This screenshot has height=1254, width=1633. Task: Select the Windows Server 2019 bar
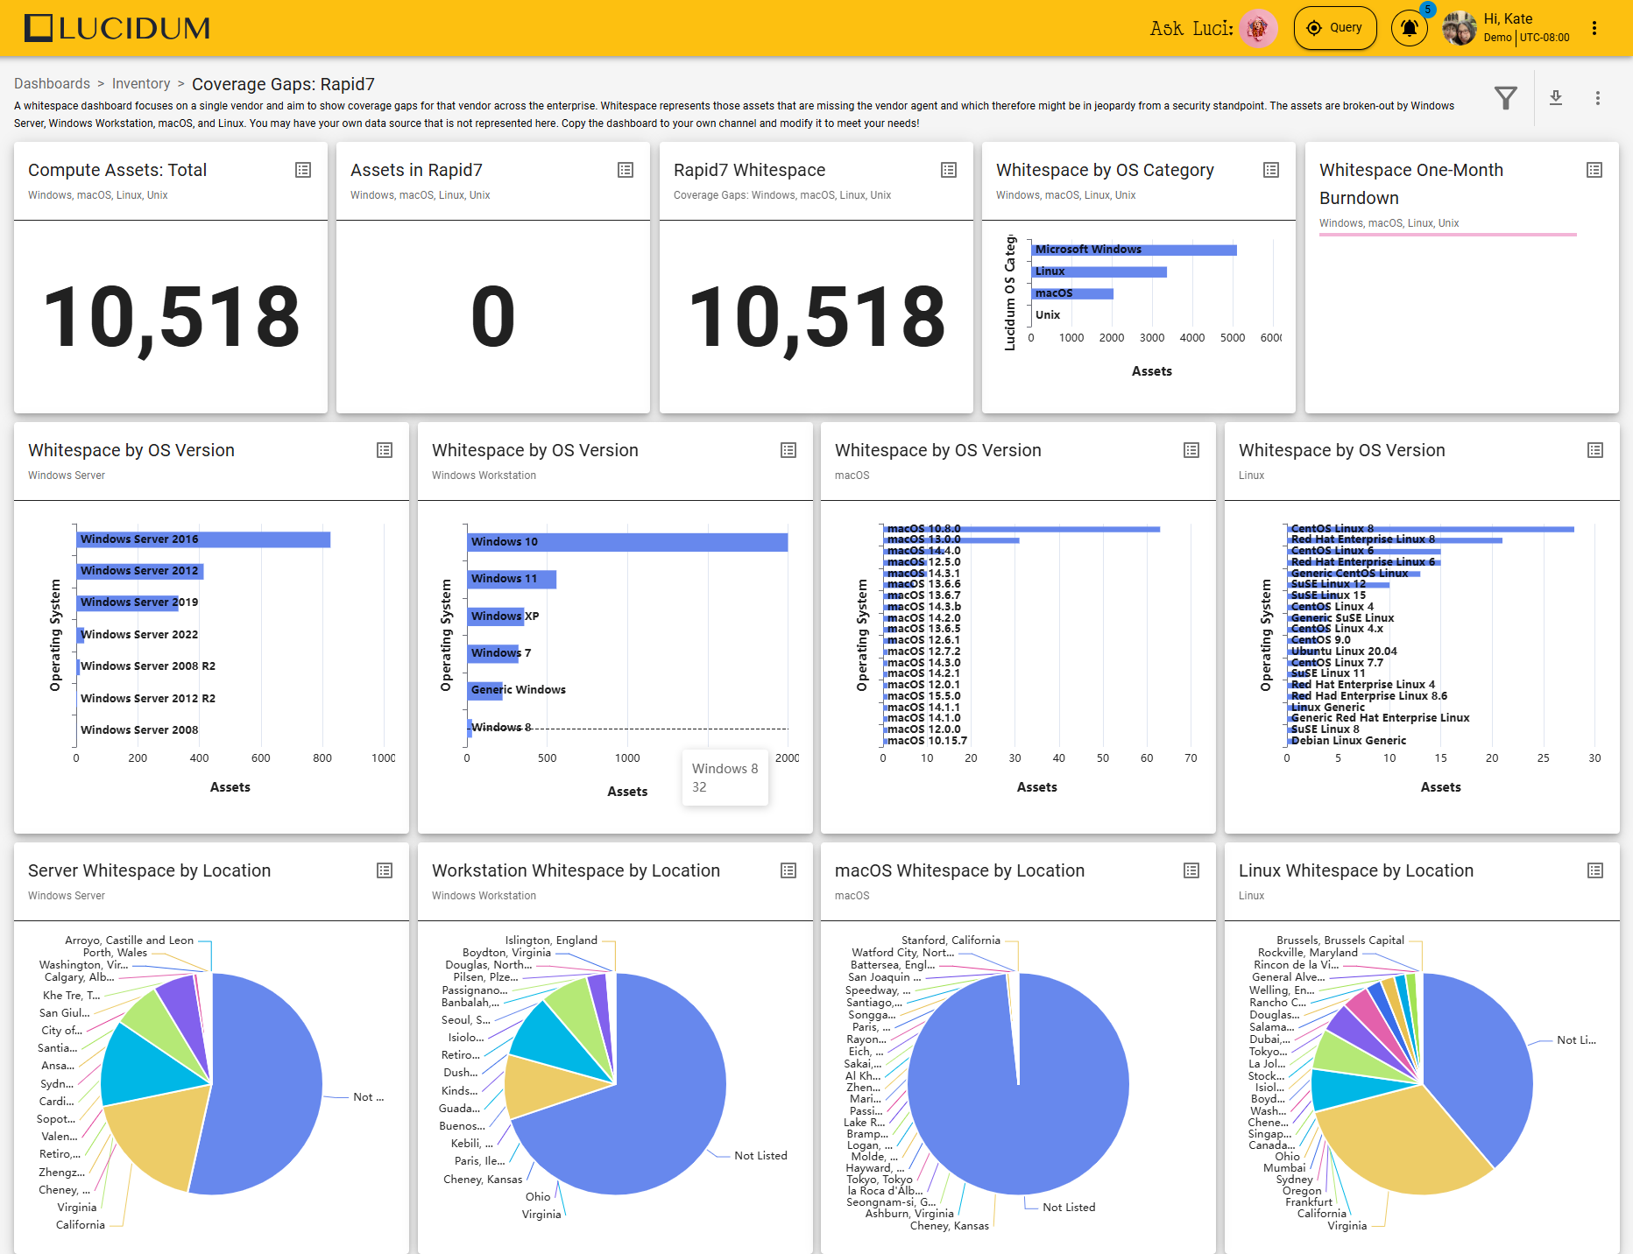click(x=128, y=602)
